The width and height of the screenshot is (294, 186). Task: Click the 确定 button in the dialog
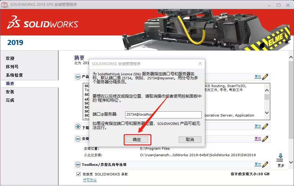click(137, 139)
